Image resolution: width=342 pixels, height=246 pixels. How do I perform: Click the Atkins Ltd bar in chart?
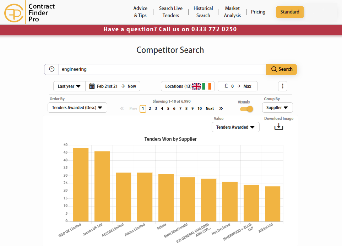point(273,204)
